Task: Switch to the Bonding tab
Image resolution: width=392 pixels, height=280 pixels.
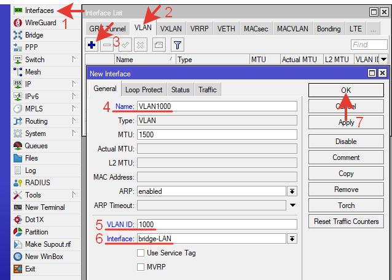Action: pos(329,29)
